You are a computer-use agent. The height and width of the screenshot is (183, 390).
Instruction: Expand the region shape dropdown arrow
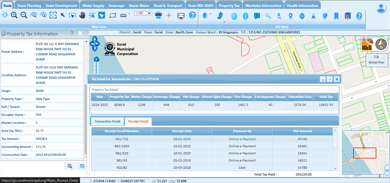point(224,22)
